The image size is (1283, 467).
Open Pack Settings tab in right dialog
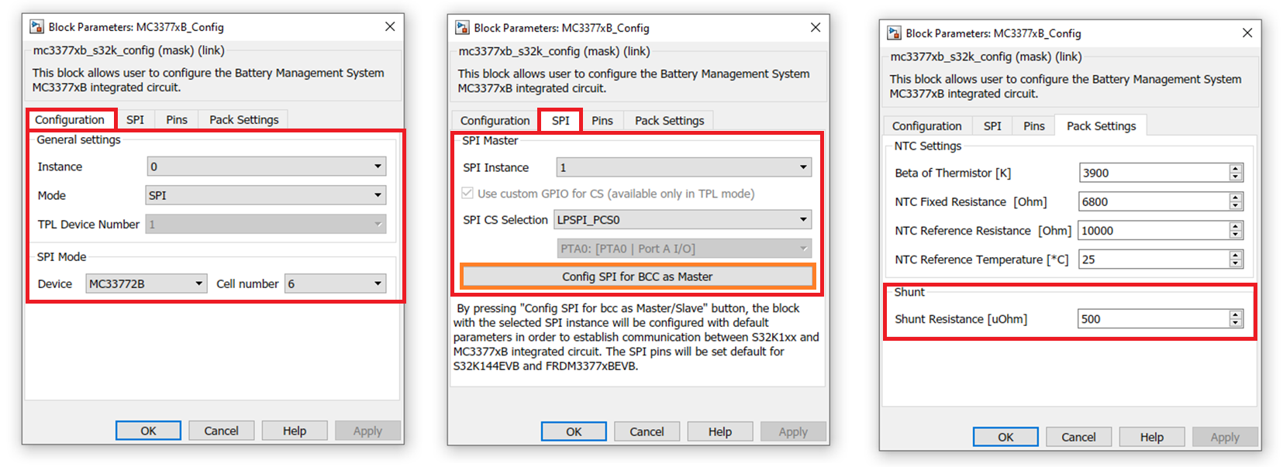click(x=1101, y=126)
